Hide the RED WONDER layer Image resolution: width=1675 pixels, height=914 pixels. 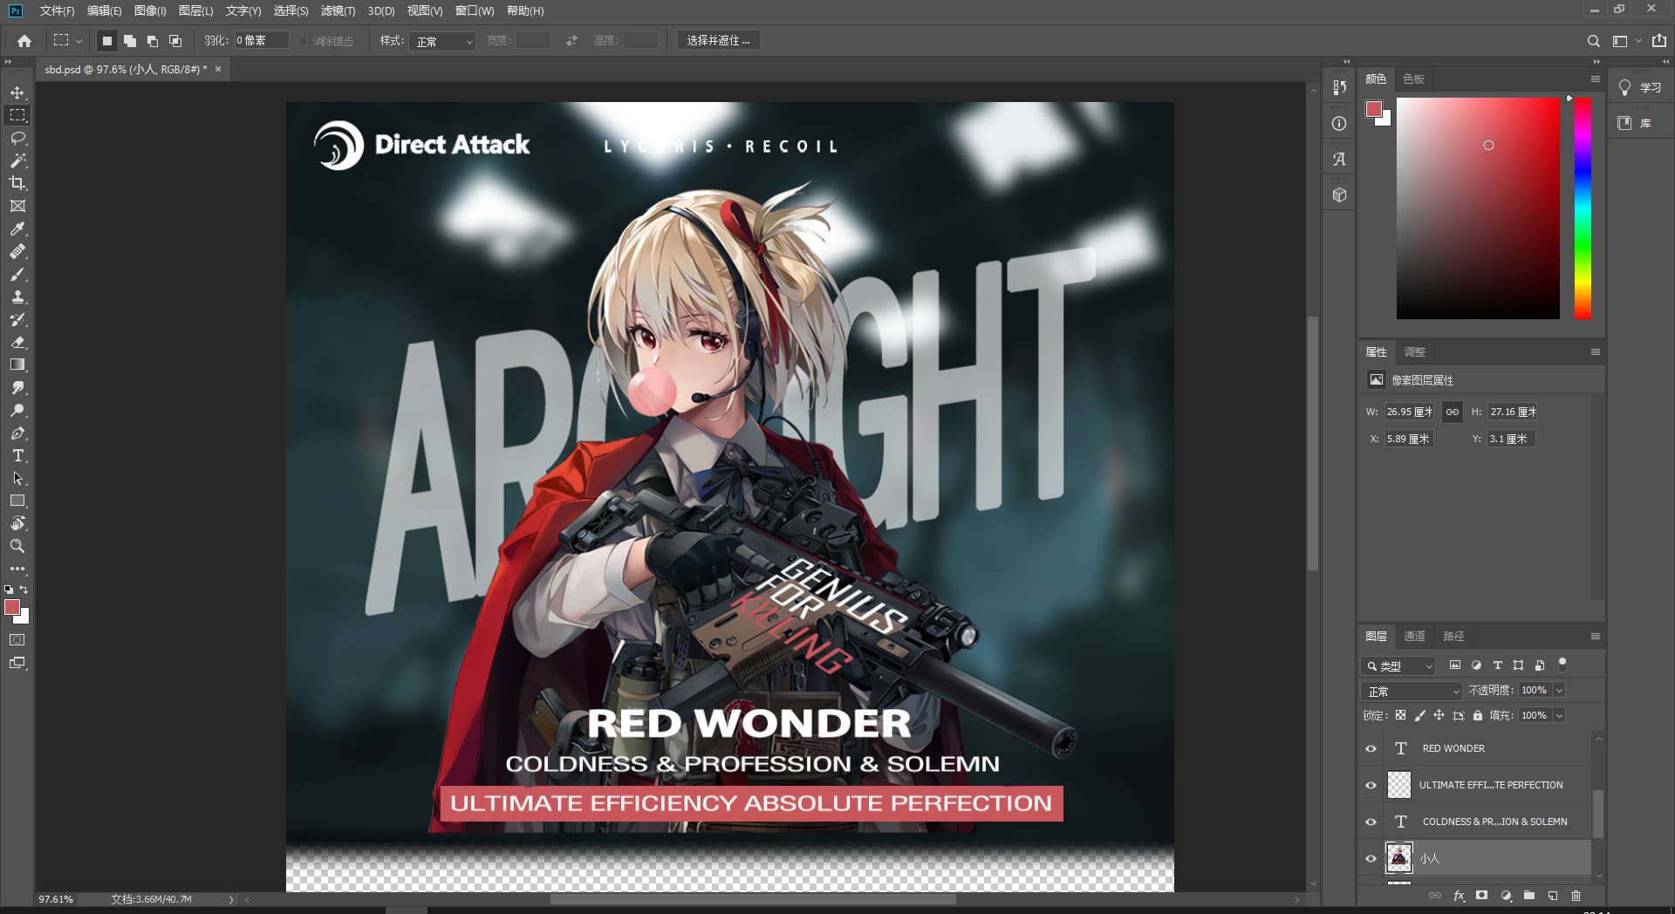[1371, 748]
